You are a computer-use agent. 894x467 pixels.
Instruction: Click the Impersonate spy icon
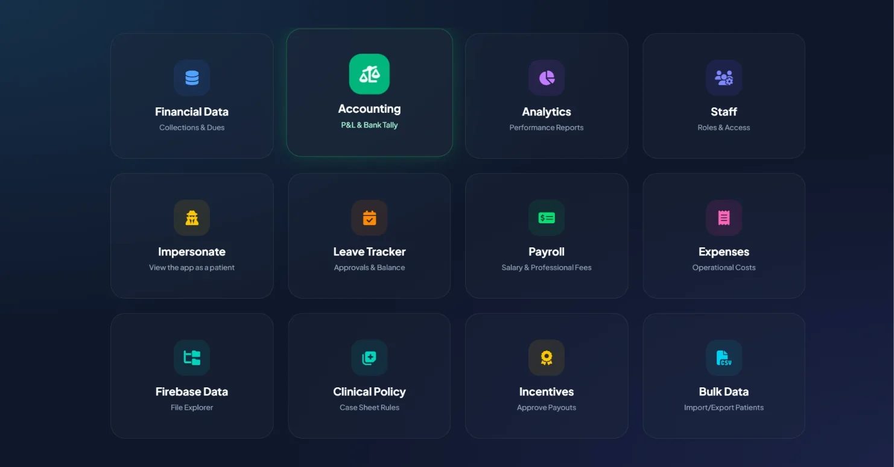click(x=192, y=218)
